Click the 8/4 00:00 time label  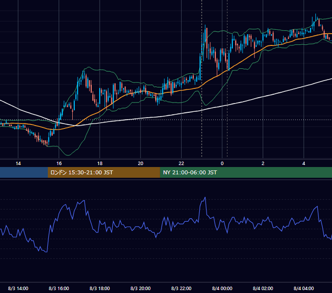click(x=222, y=288)
